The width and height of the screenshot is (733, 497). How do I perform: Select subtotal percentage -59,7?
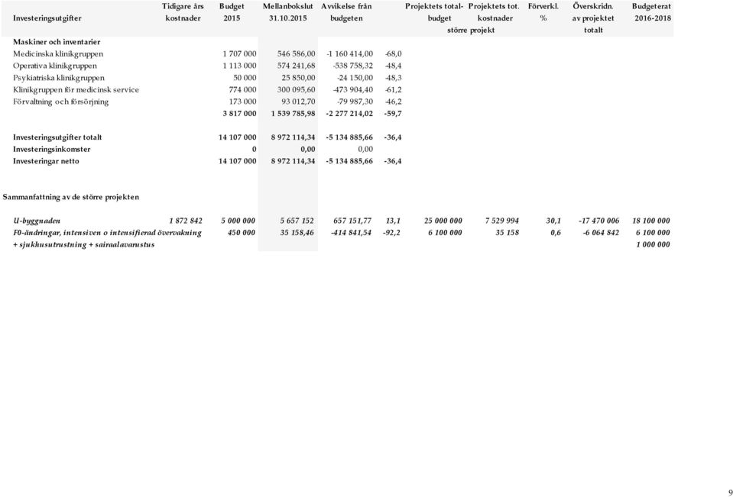coord(393,114)
